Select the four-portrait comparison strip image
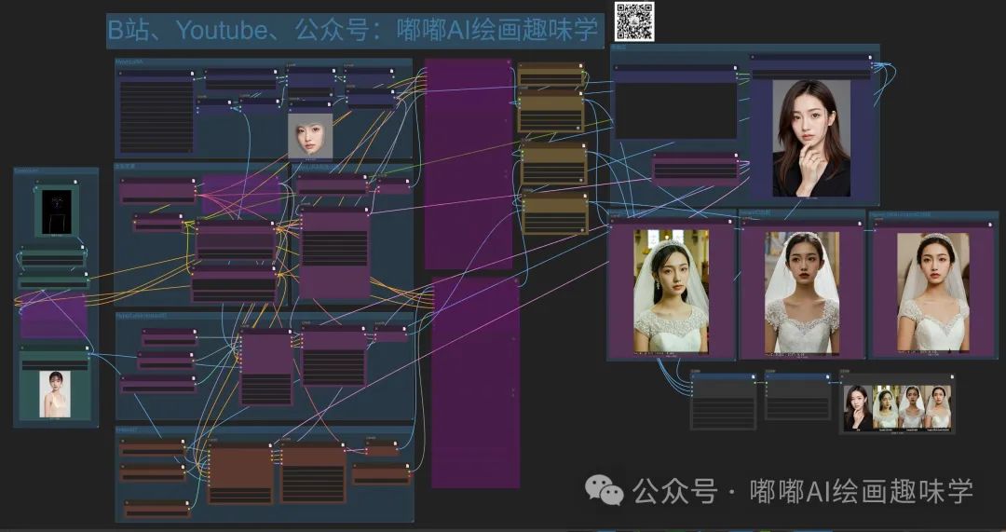 pyautogui.click(x=897, y=407)
